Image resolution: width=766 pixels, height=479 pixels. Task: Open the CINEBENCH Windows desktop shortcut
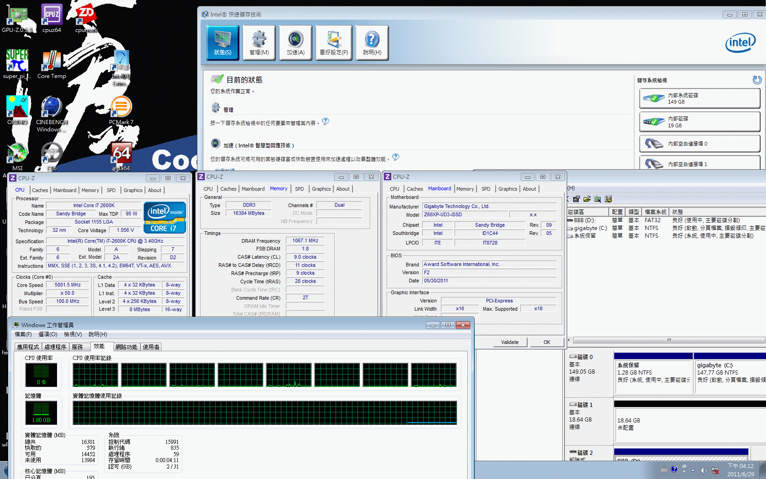click(52, 114)
